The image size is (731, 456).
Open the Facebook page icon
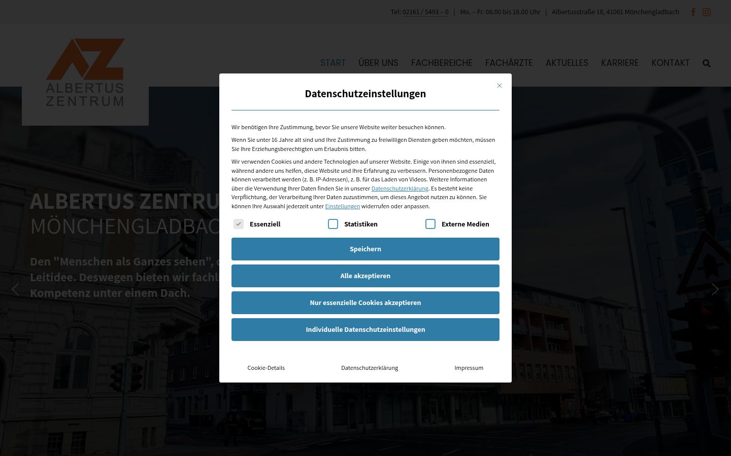point(693,12)
